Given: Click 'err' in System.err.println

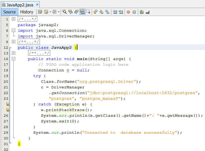Looking at the screenshot, I should (63, 116).
